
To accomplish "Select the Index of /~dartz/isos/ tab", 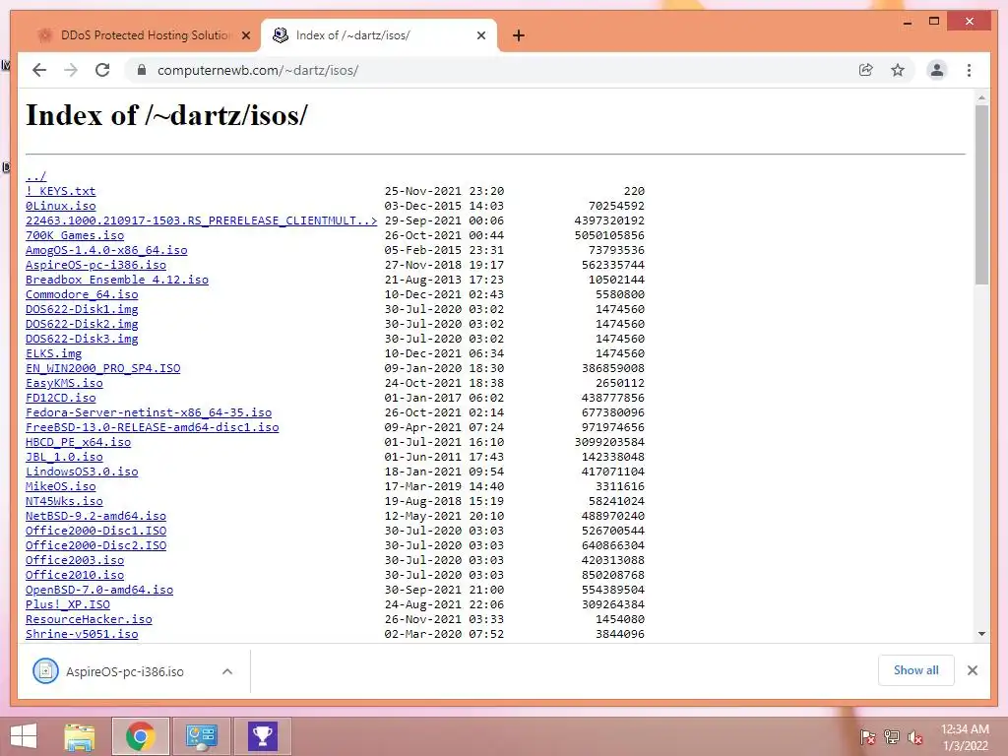I will (x=379, y=35).
